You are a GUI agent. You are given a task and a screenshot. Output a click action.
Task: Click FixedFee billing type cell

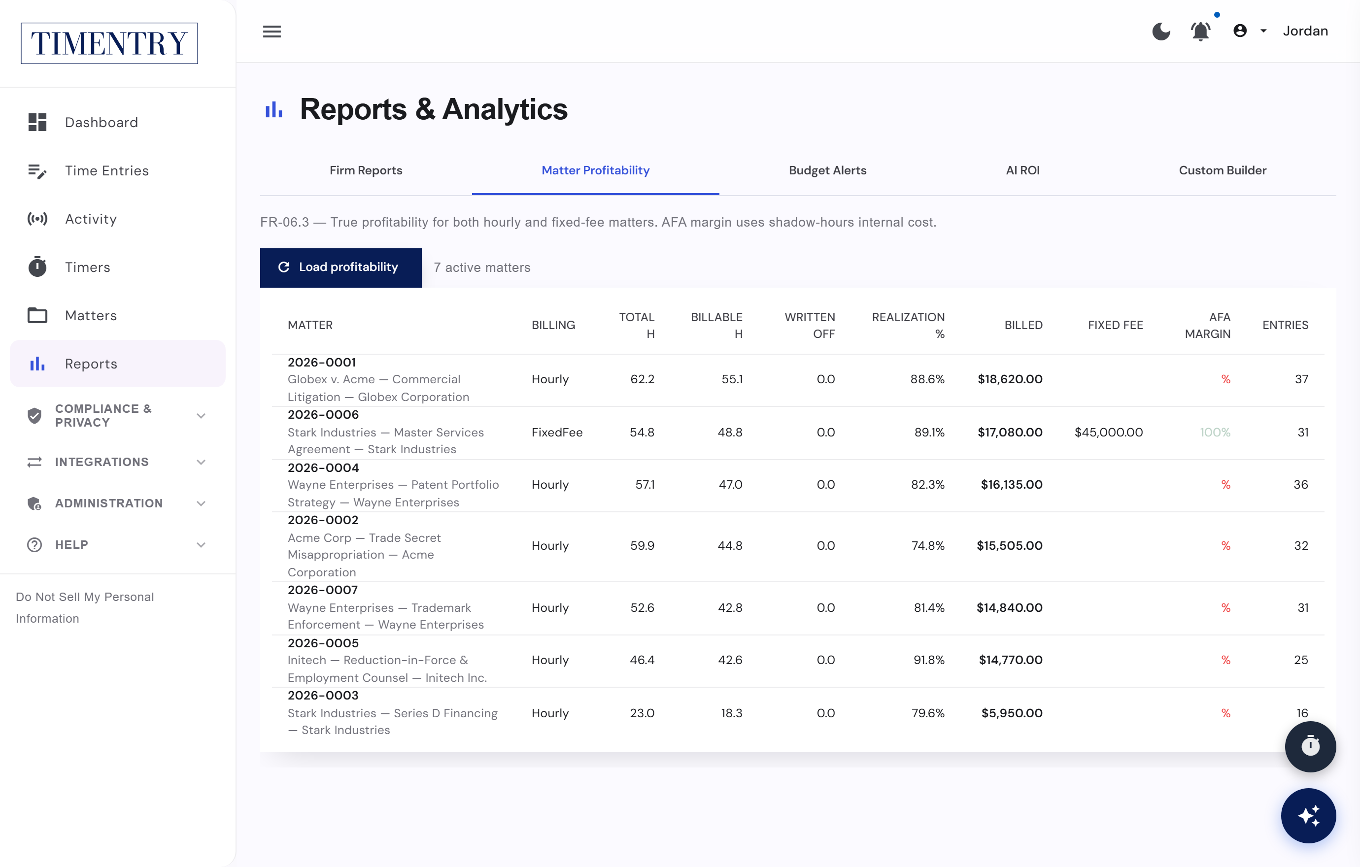pyautogui.click(x=557, y=432)
